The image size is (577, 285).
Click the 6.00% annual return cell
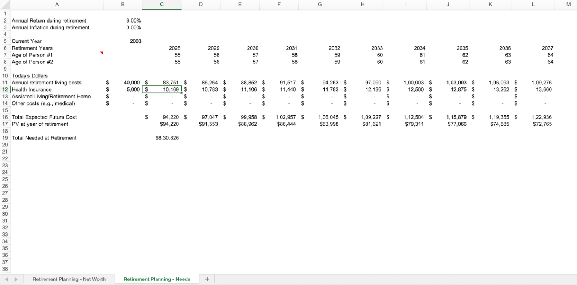tap(123, 20)
